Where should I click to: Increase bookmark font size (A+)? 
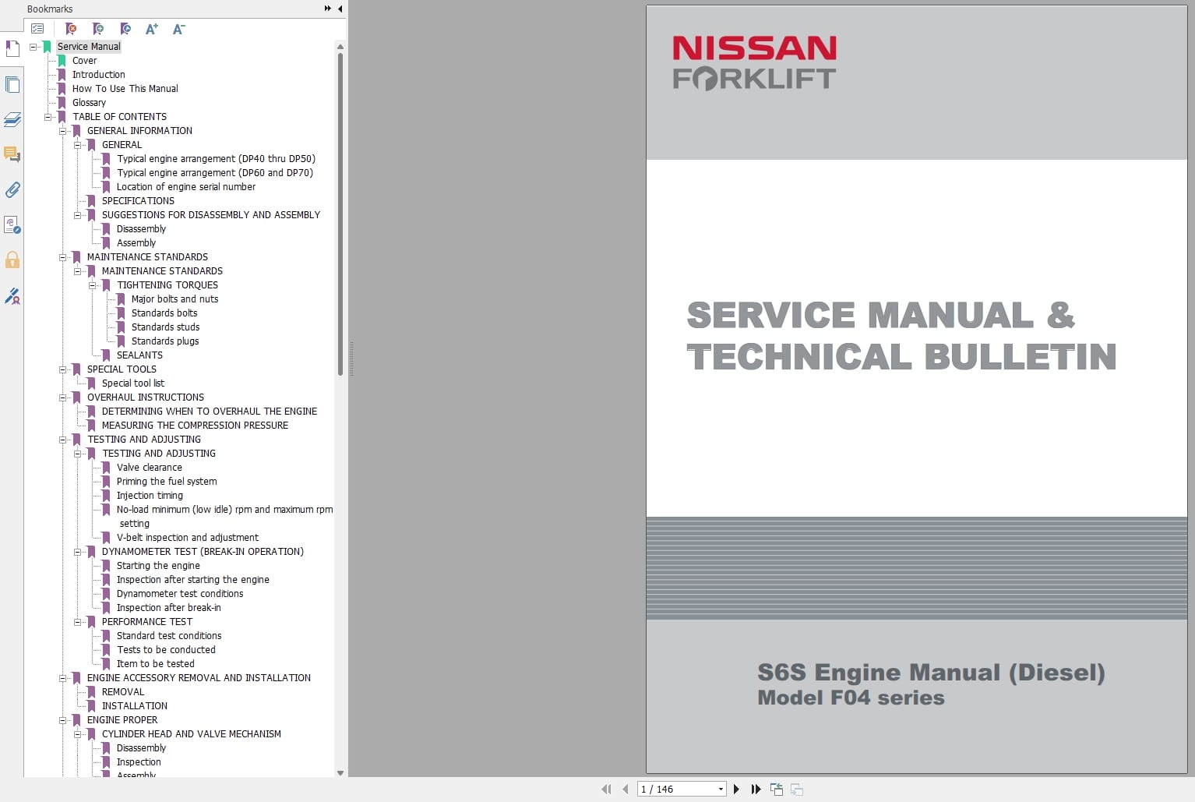tap(152, 29)
